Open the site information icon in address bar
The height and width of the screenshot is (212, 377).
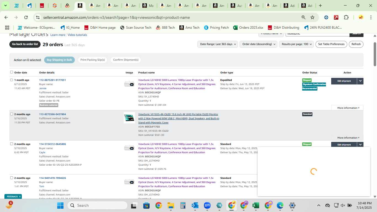(38, 17)
